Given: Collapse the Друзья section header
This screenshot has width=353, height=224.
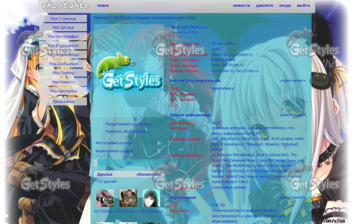Looking at the screenshot, I should [105, 174].
